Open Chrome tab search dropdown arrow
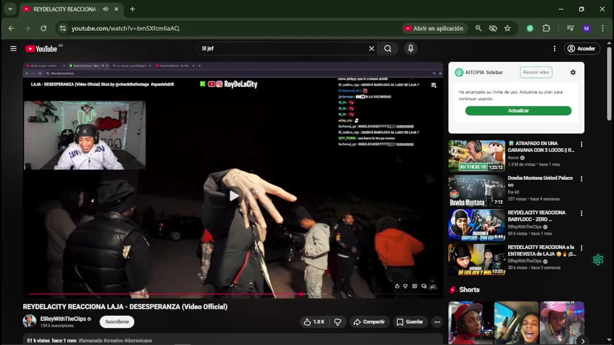Viewport: 614px width, 345px height. [x=10, y=9]
